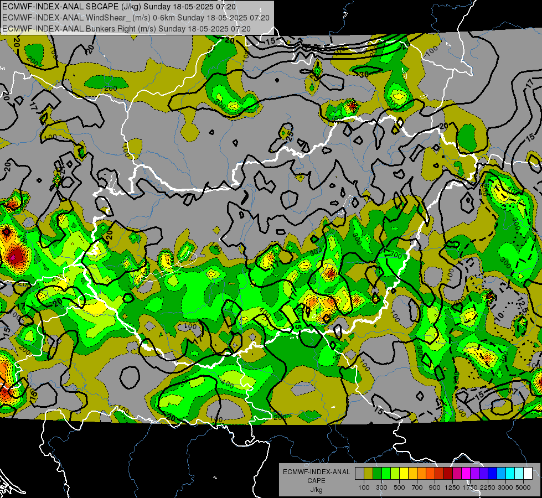The height and width of the screenshot is (498, 542).
Task: Select the bright magenta legend swatch
Action: [466, 473]
